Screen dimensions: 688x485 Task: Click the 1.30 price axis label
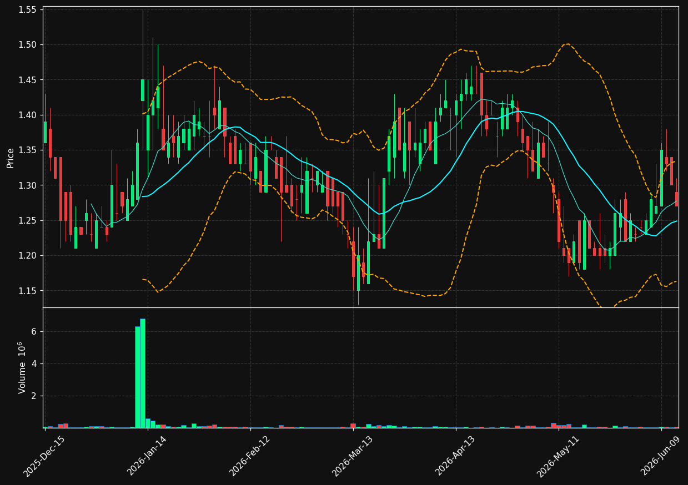tap(27, 185)
